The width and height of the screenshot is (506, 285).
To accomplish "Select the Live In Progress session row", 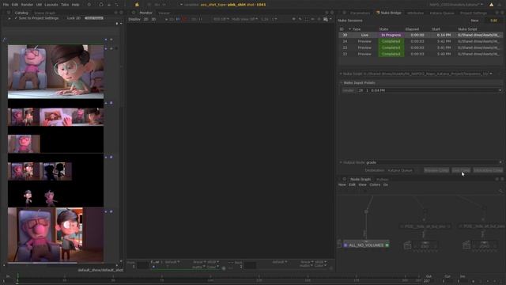I will [x=421, y=35].
